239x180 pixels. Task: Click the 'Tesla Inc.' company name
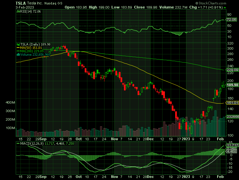coord(35,3)
